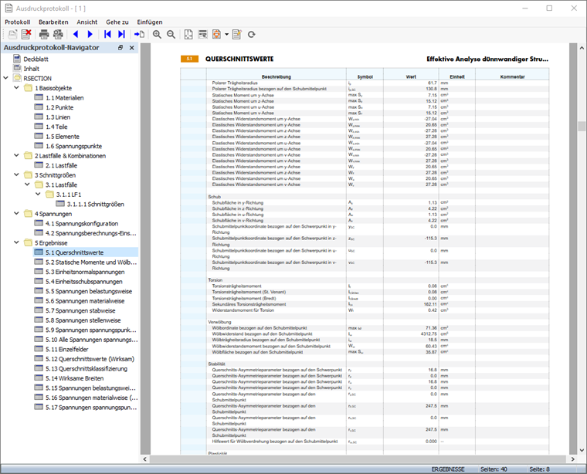The height and width of the screenshot is (474, 587).
Task: Collapse the 4 Spannungen folder
Action: pos(16,214)
